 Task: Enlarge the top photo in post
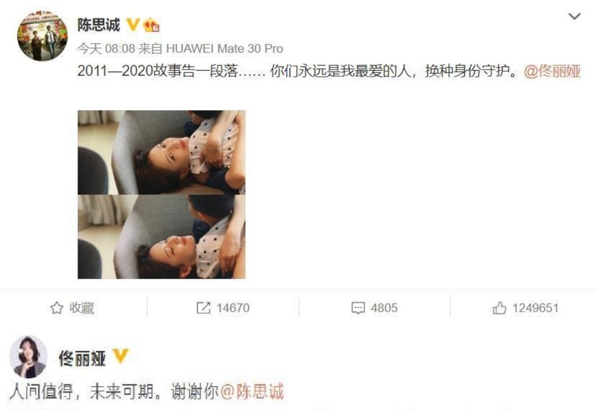162,153
